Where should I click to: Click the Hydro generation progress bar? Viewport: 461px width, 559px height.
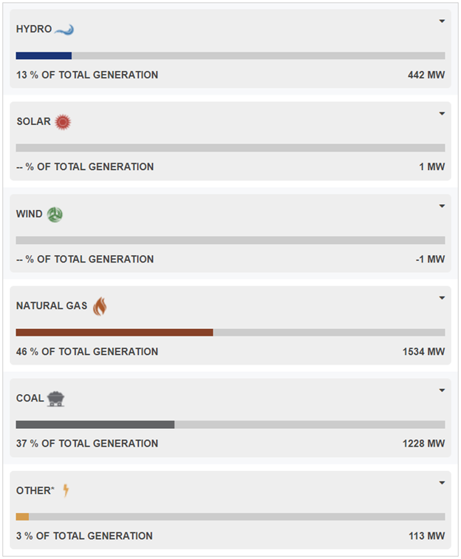coord(230,55)
